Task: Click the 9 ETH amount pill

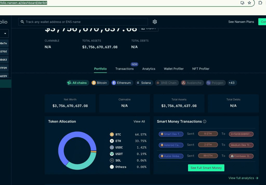Action: [208, 134]
